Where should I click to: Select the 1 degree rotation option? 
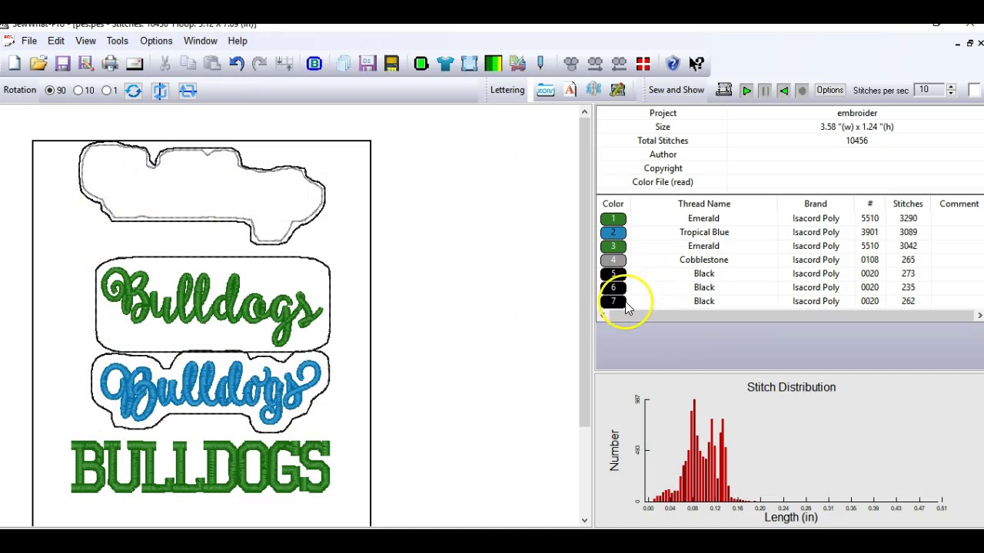tap(106, 91)
